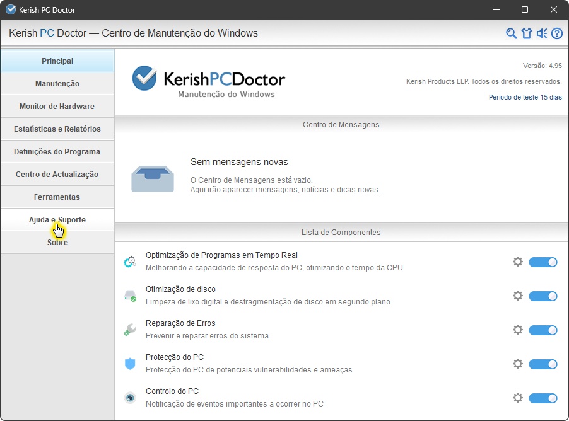Go to Monitor de Hardware tab
569x421 pixels.
pos(57,107)
